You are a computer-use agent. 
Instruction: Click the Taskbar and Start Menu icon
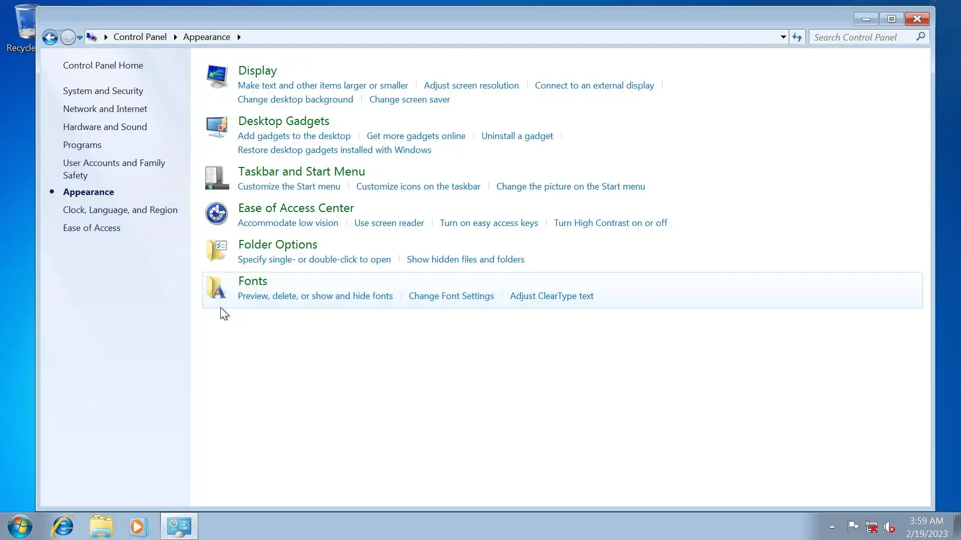217,178
